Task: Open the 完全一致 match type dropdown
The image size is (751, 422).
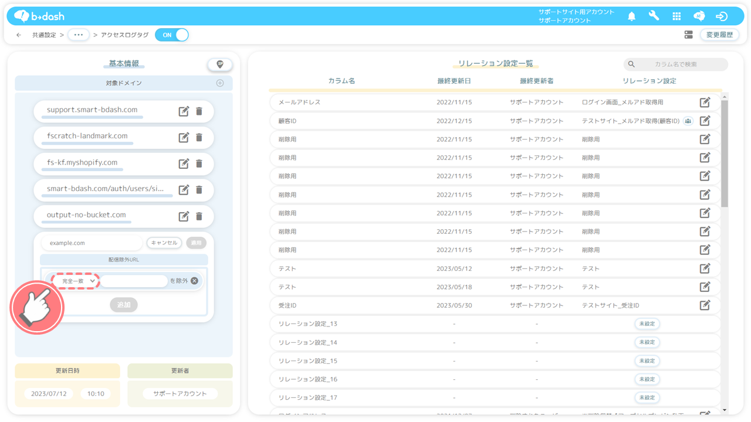Action: point(76,281)
